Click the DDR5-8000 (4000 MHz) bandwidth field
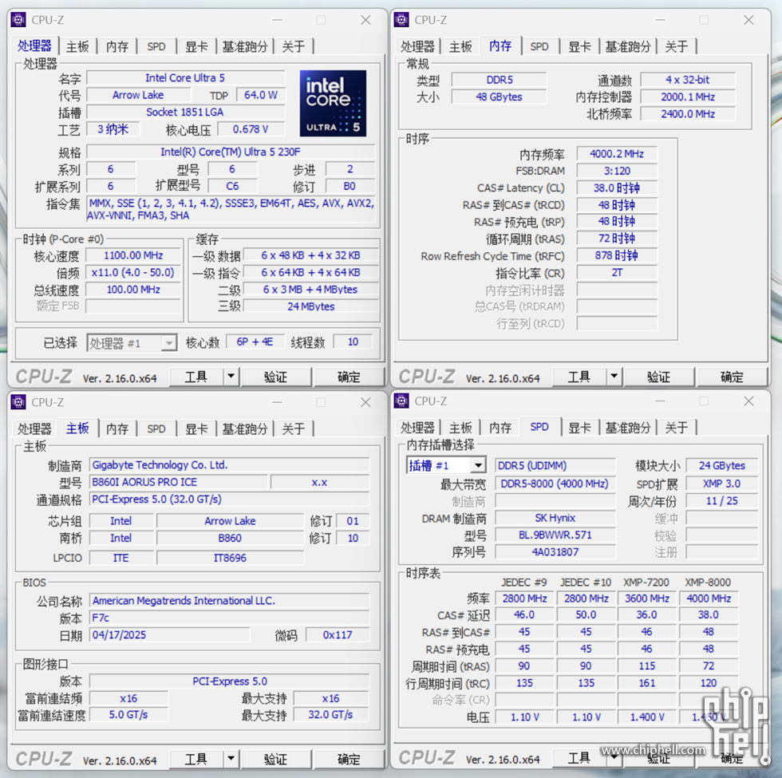The image size is (782, 778). tap(555, 484)
